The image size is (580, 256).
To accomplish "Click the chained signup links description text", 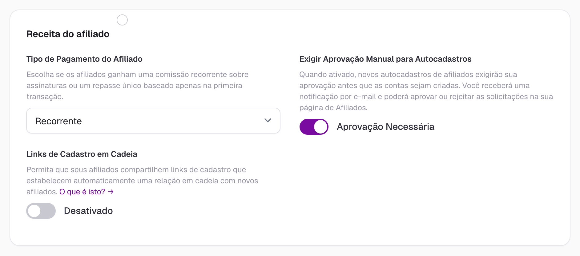I will point(142,181).
